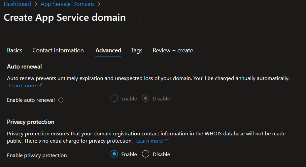Click info icon next to Enable auto renewal
Image resolution: width=306 pixels, height=167 pixels.
click(61, 100)
